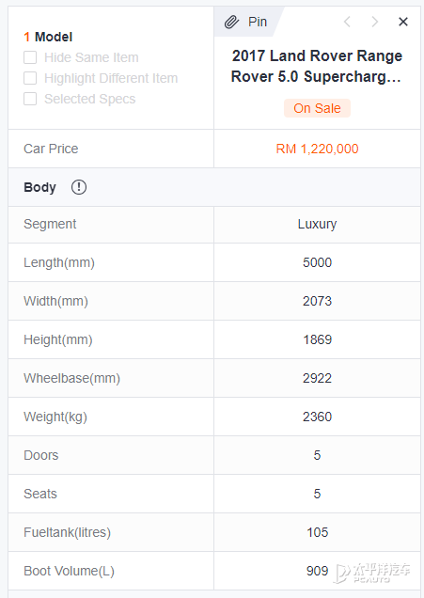The width and height of the screenshot is (424, 598).
Task: Select the Car Price row label
Action: coord(51,149)
